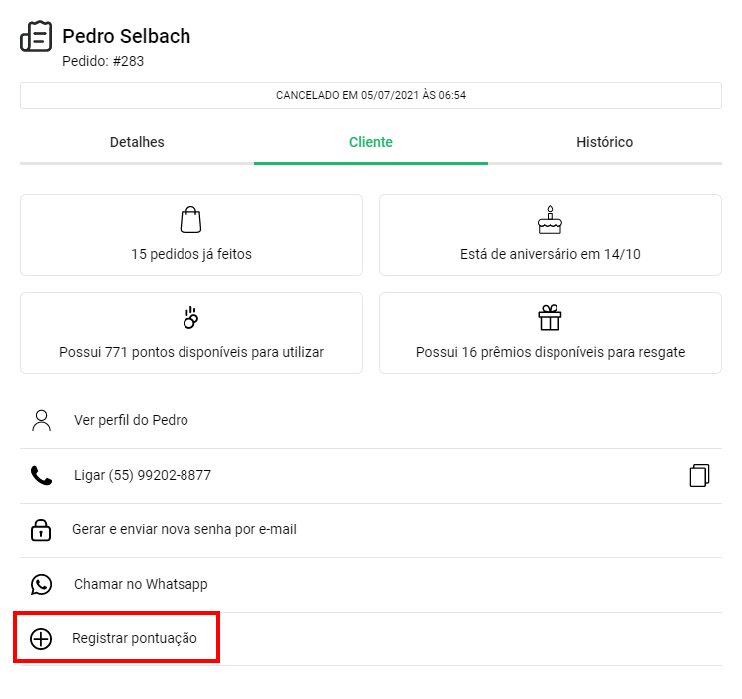Click the points coins icon
742x699 pixels.
[190, 317]
